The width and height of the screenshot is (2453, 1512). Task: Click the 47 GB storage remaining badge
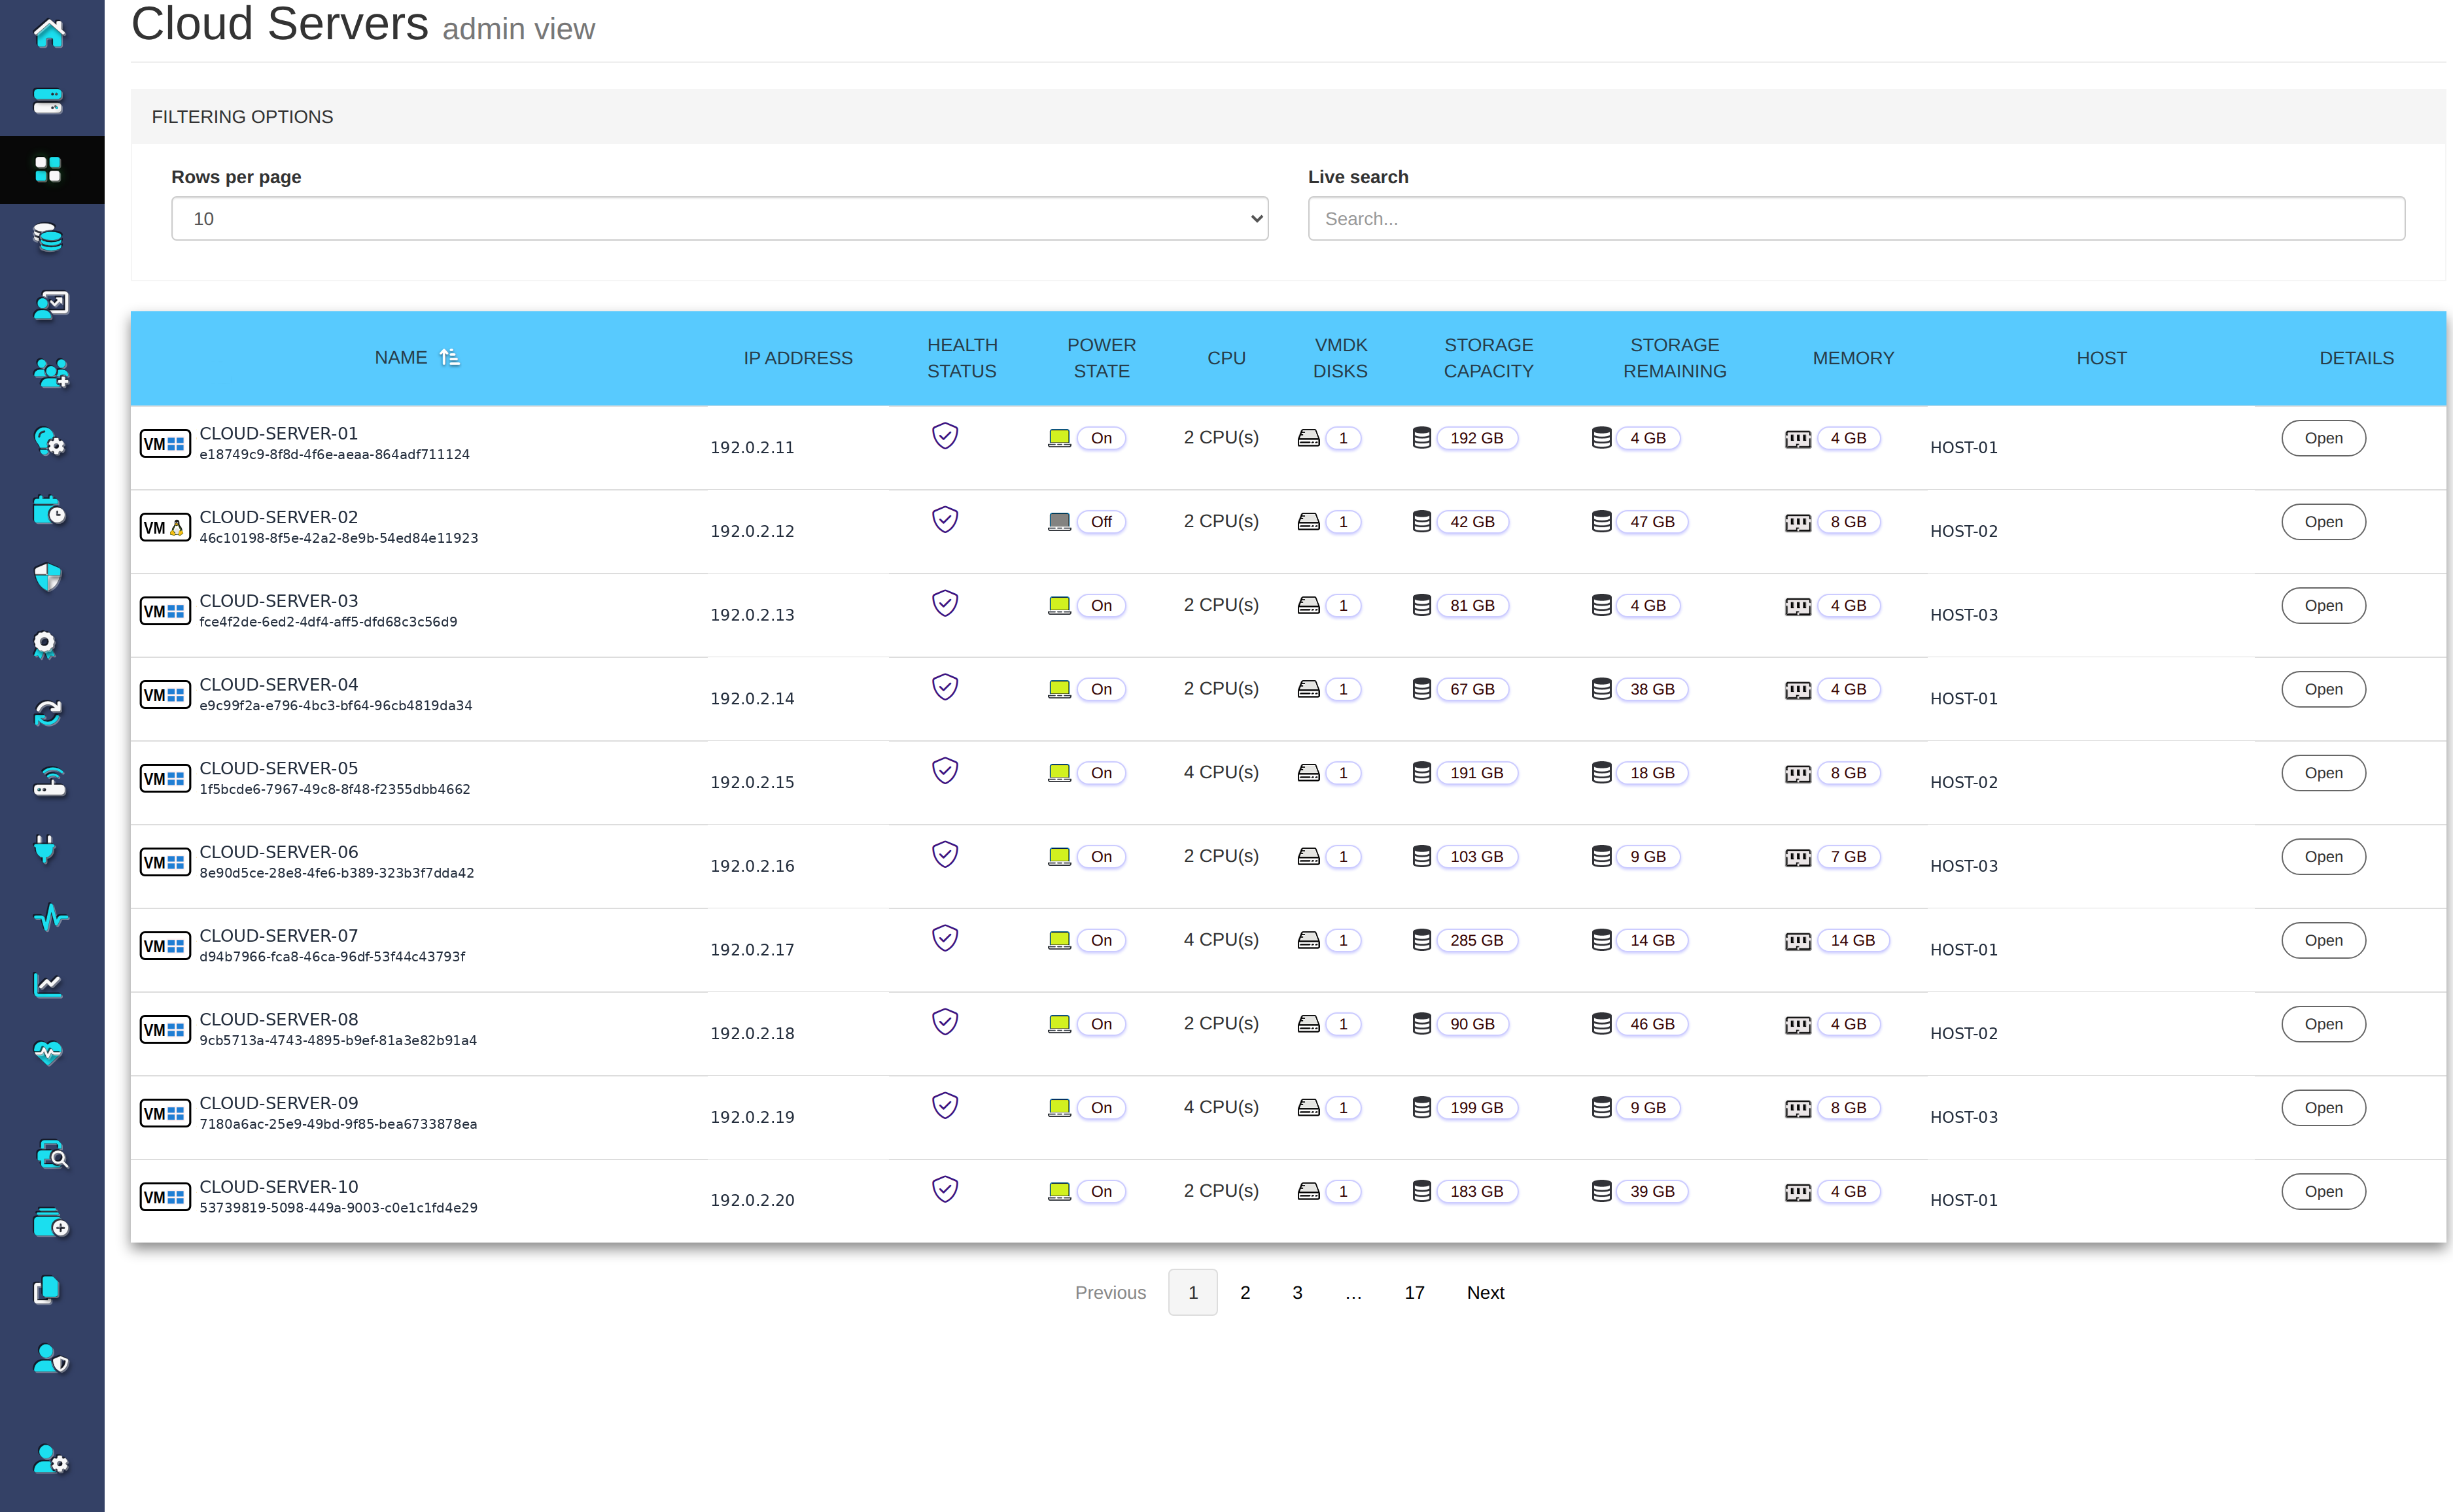click(x=1652, y=522)
